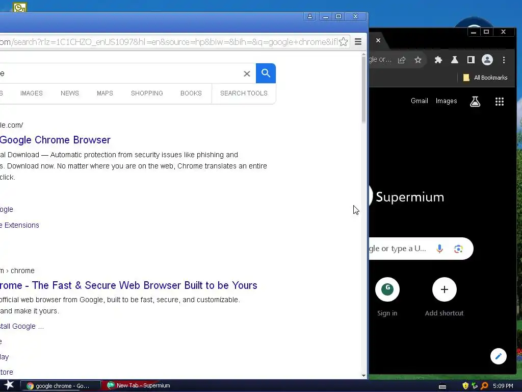Open the SEARCH TOOLS options

click(x=244, y=93)
